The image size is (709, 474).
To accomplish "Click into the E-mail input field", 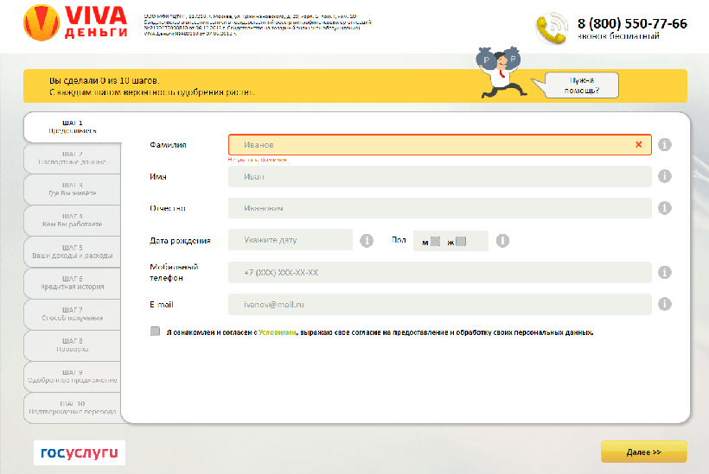I will click(439, 304).
